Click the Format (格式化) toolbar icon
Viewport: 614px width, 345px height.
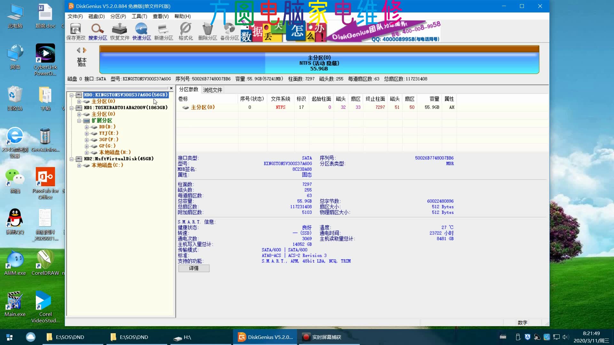pyautogui.click(x=185, y=32)
